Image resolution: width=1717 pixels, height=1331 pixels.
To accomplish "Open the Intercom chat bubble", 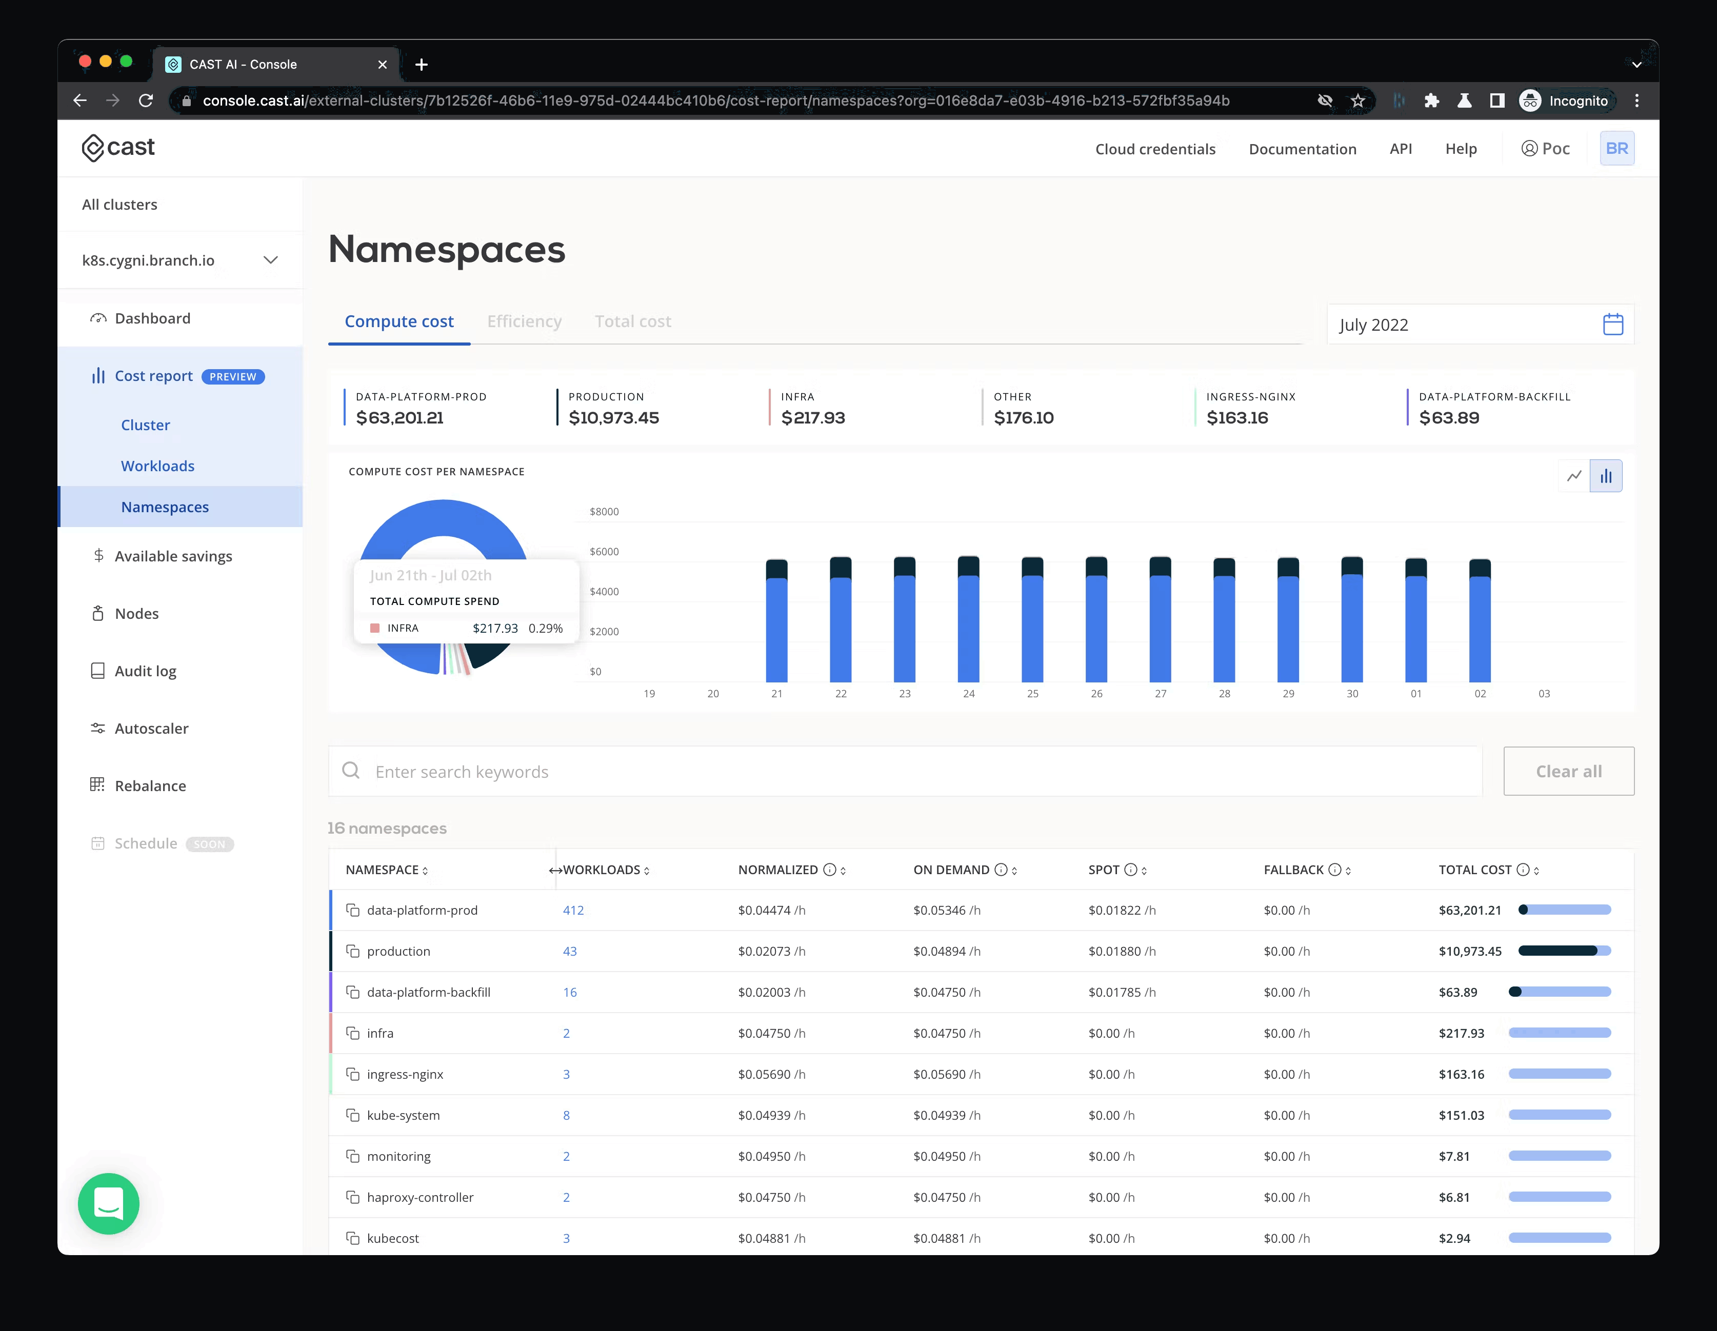I will click(109, 1204).
